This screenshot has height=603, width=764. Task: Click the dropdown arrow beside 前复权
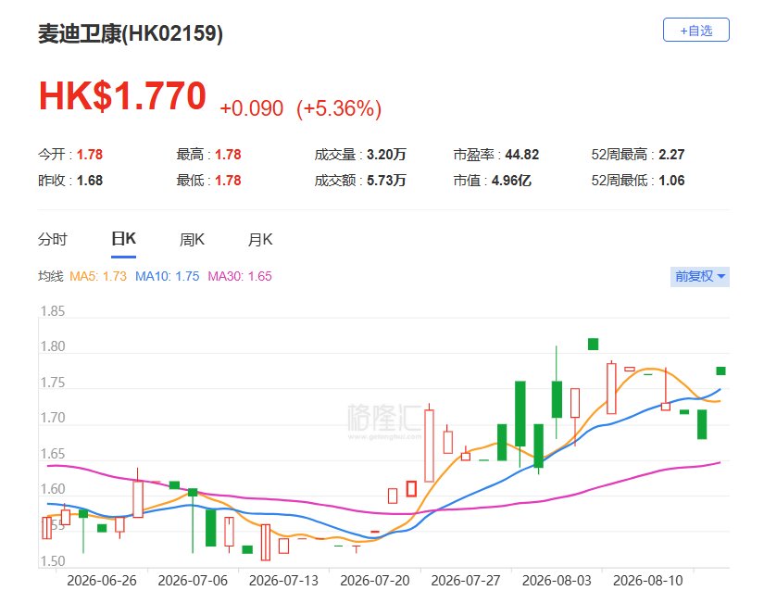[721, 276]
